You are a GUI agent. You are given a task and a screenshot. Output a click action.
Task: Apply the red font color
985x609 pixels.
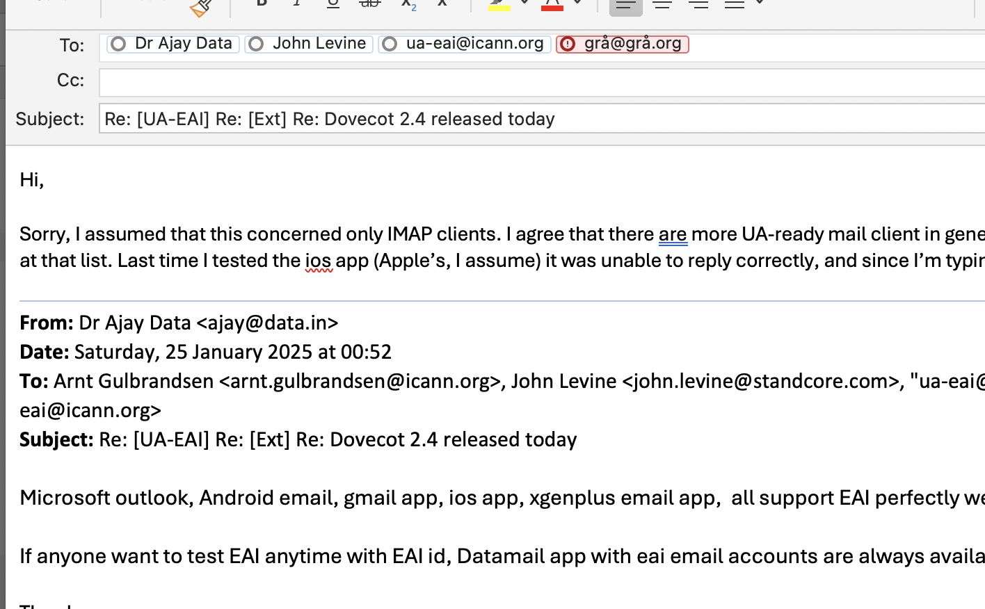[552, 5]
